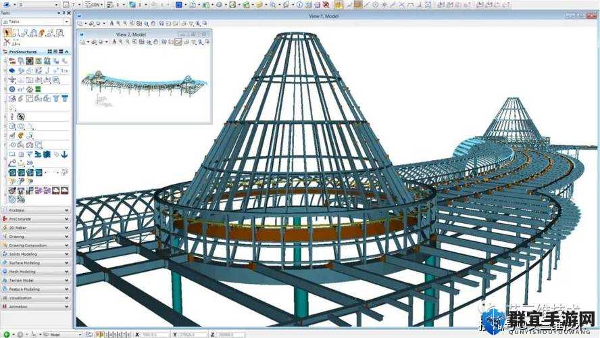Open the Solids Modeling task group
Viewport: 600px width, 338px height.
[36, 254]
